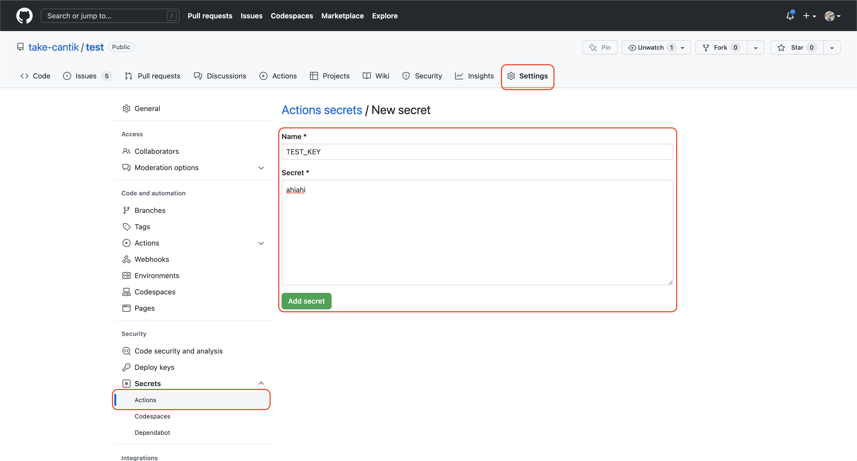Click the Environments sidebar icon
The height and width of the screenshot is (461, 857).
point(126,276)
